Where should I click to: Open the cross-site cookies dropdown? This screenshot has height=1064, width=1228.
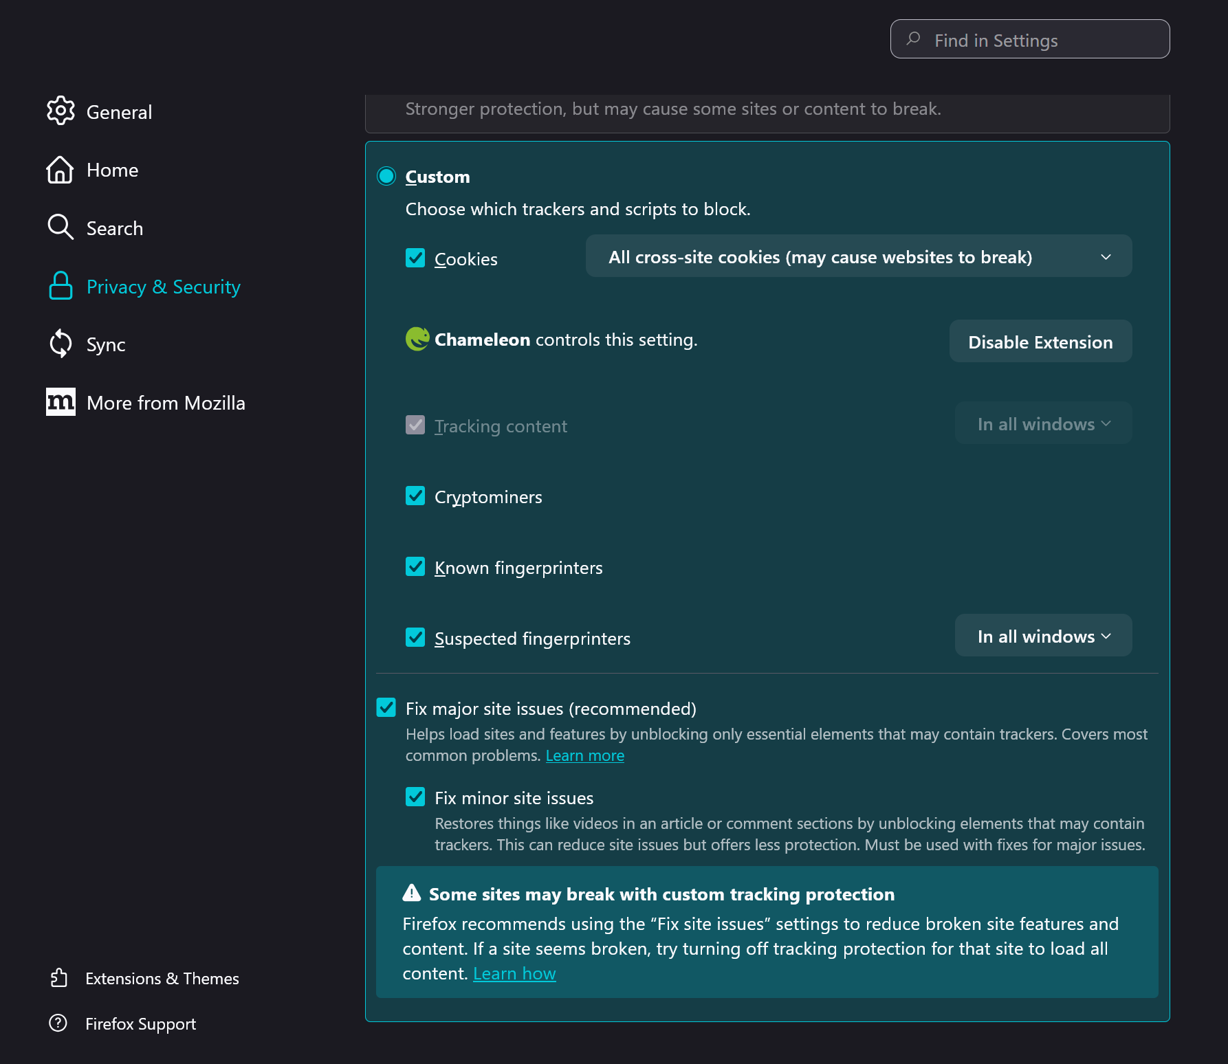point(858,256)
